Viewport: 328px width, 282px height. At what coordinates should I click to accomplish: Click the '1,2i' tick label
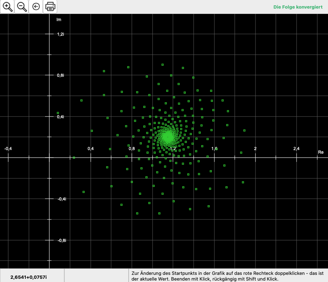(x=61, y=34)
